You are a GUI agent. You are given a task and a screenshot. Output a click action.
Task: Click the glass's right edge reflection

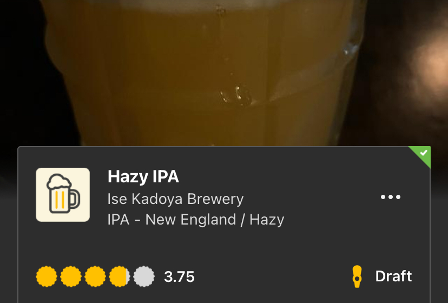pyautogui.click(x=351, y=49)
